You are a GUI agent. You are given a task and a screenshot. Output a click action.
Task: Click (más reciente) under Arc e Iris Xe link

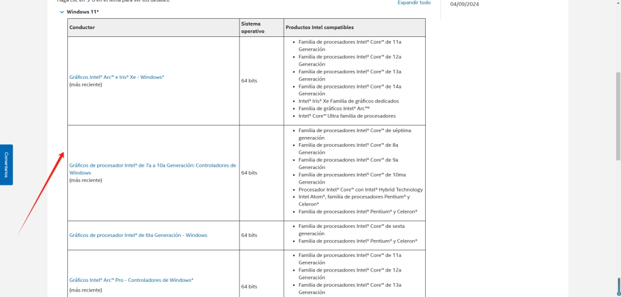click(86, 85)
